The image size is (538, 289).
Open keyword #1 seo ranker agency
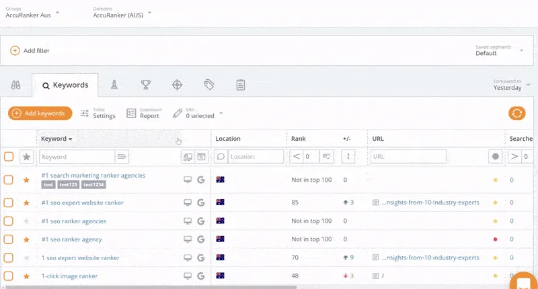pos(71,239)
